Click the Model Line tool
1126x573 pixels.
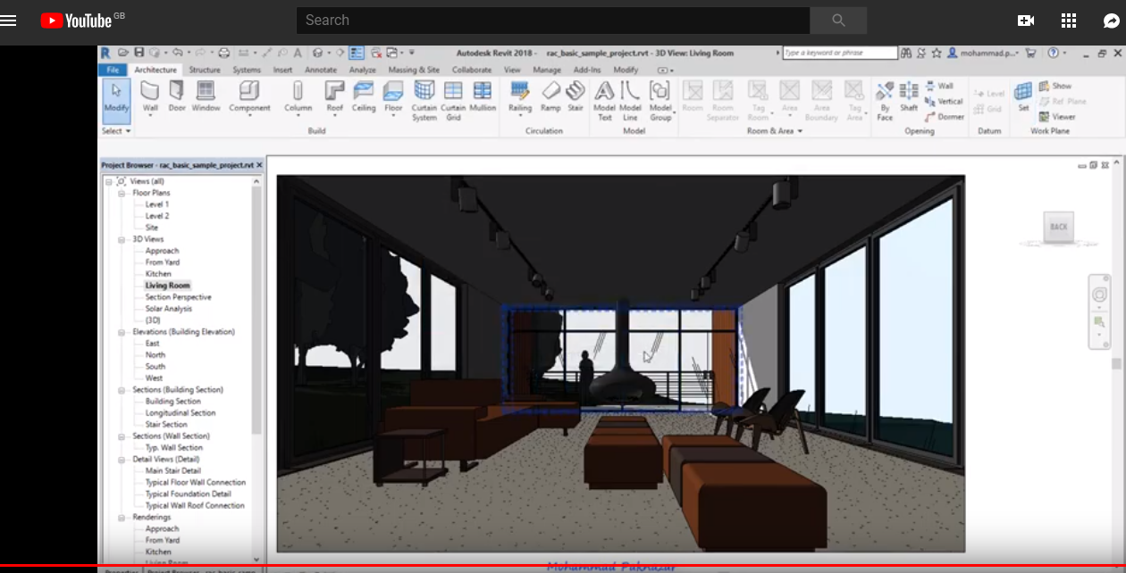pos(631,100)
